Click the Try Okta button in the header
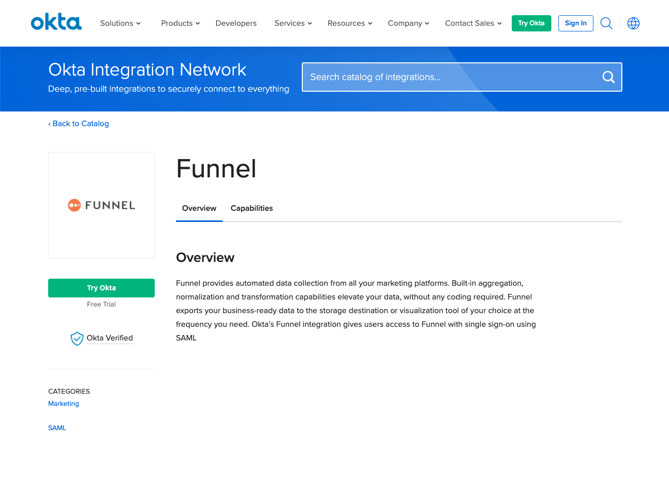 [531, 23]
